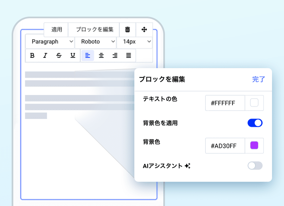
Task: Open the Paragraph style dropdown
Action: [50, 42]
